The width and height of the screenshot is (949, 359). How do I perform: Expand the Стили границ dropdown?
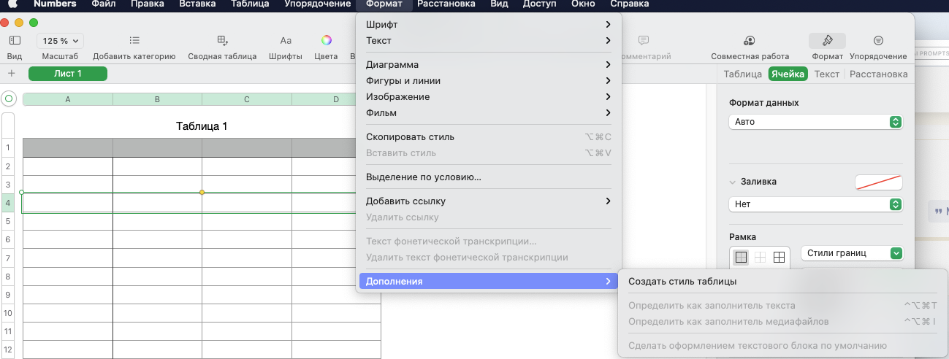(852, 253)
